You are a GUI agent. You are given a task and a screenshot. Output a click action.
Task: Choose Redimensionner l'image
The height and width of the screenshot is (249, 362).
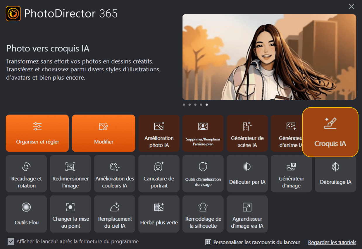coord(70,174)
